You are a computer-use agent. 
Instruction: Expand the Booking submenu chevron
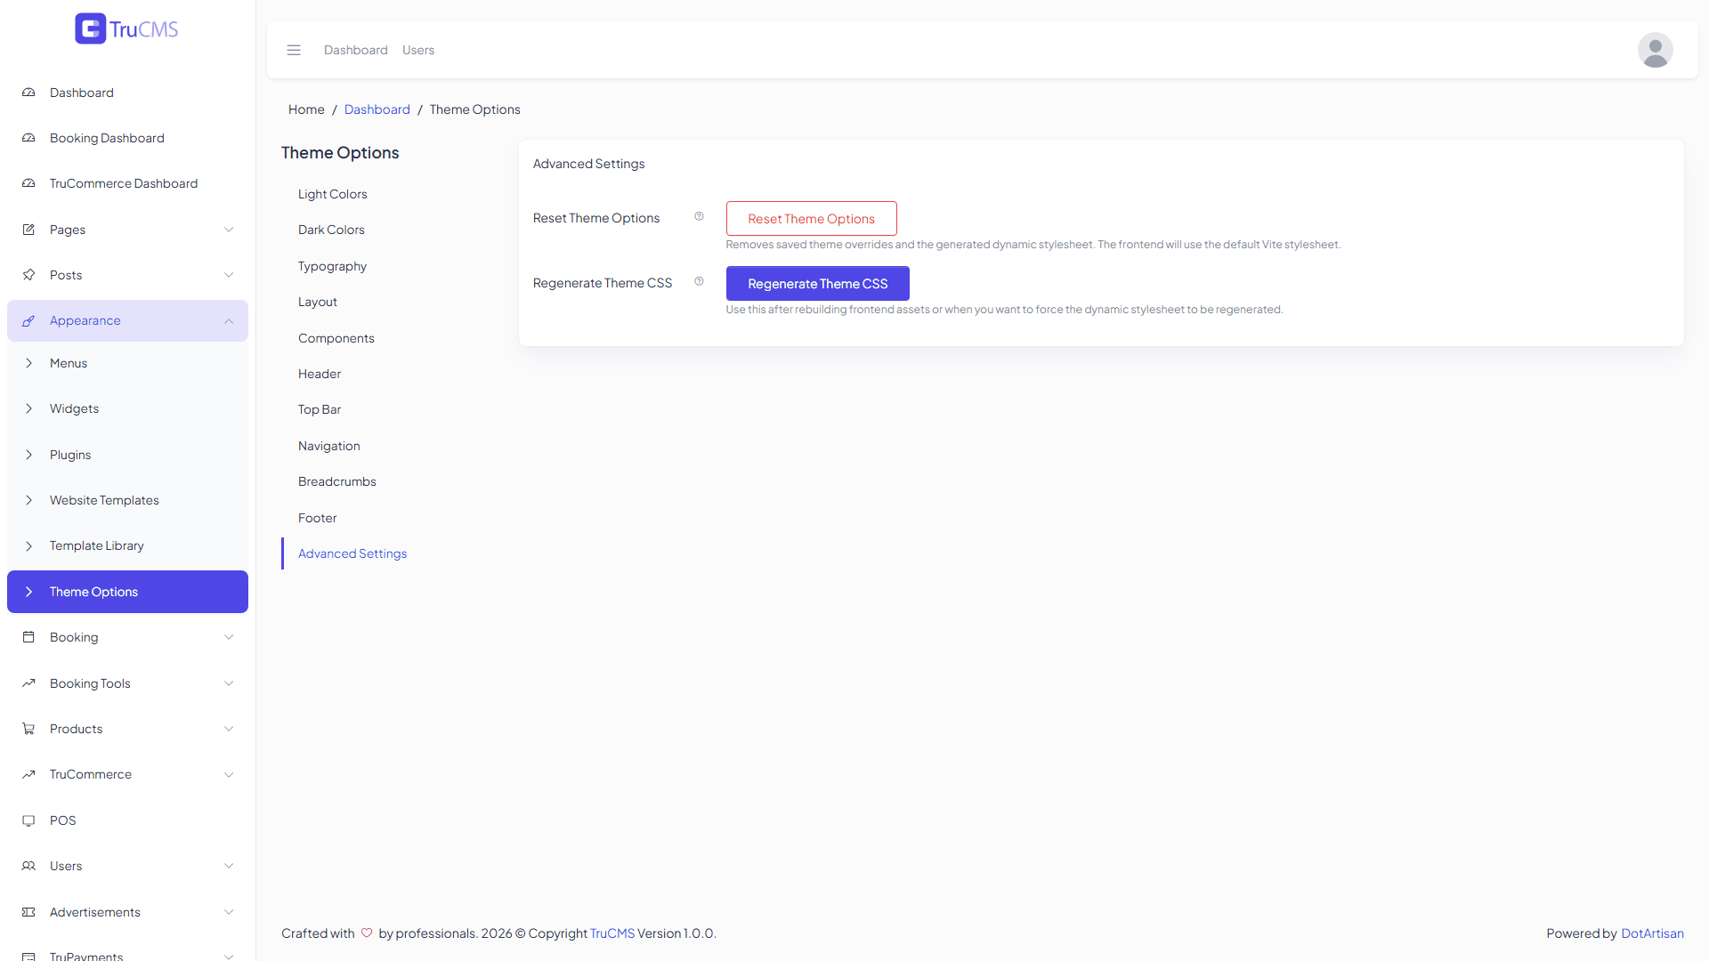click(229, 637)
